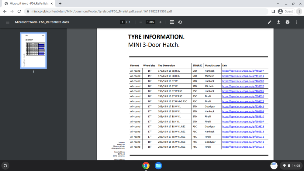Click the document title 'Microsoft Word - F56_Reifenliste.docx'
This screenshot has width=304, height=171.
pyautogui.click(x=42, y=22)
